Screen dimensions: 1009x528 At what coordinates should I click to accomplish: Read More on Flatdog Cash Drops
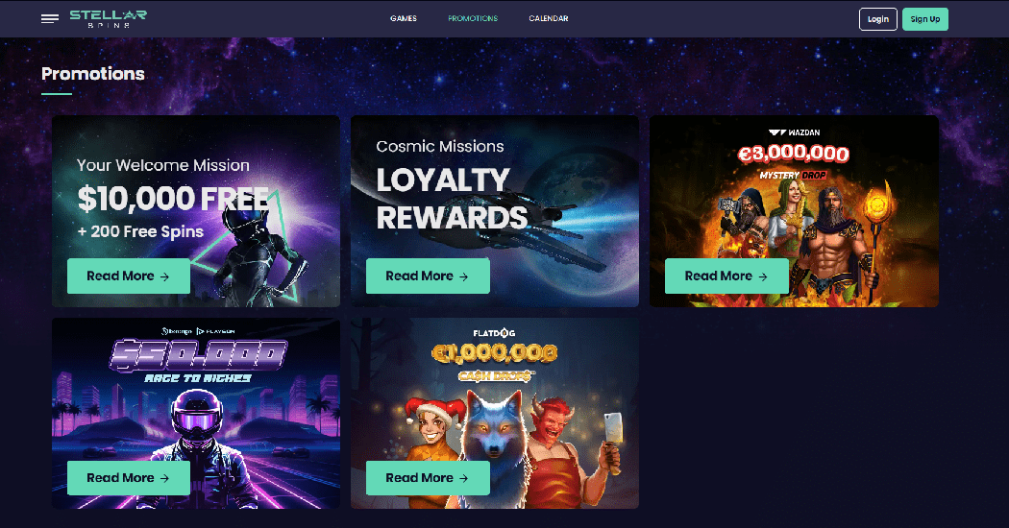coord(428,478)
